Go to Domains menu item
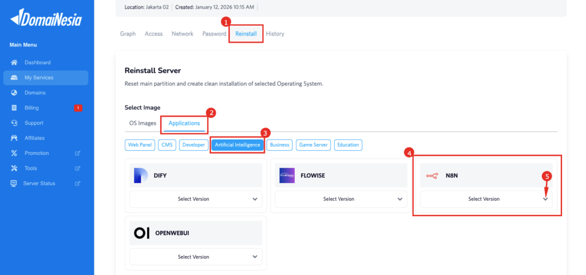 tap(46, 93)
